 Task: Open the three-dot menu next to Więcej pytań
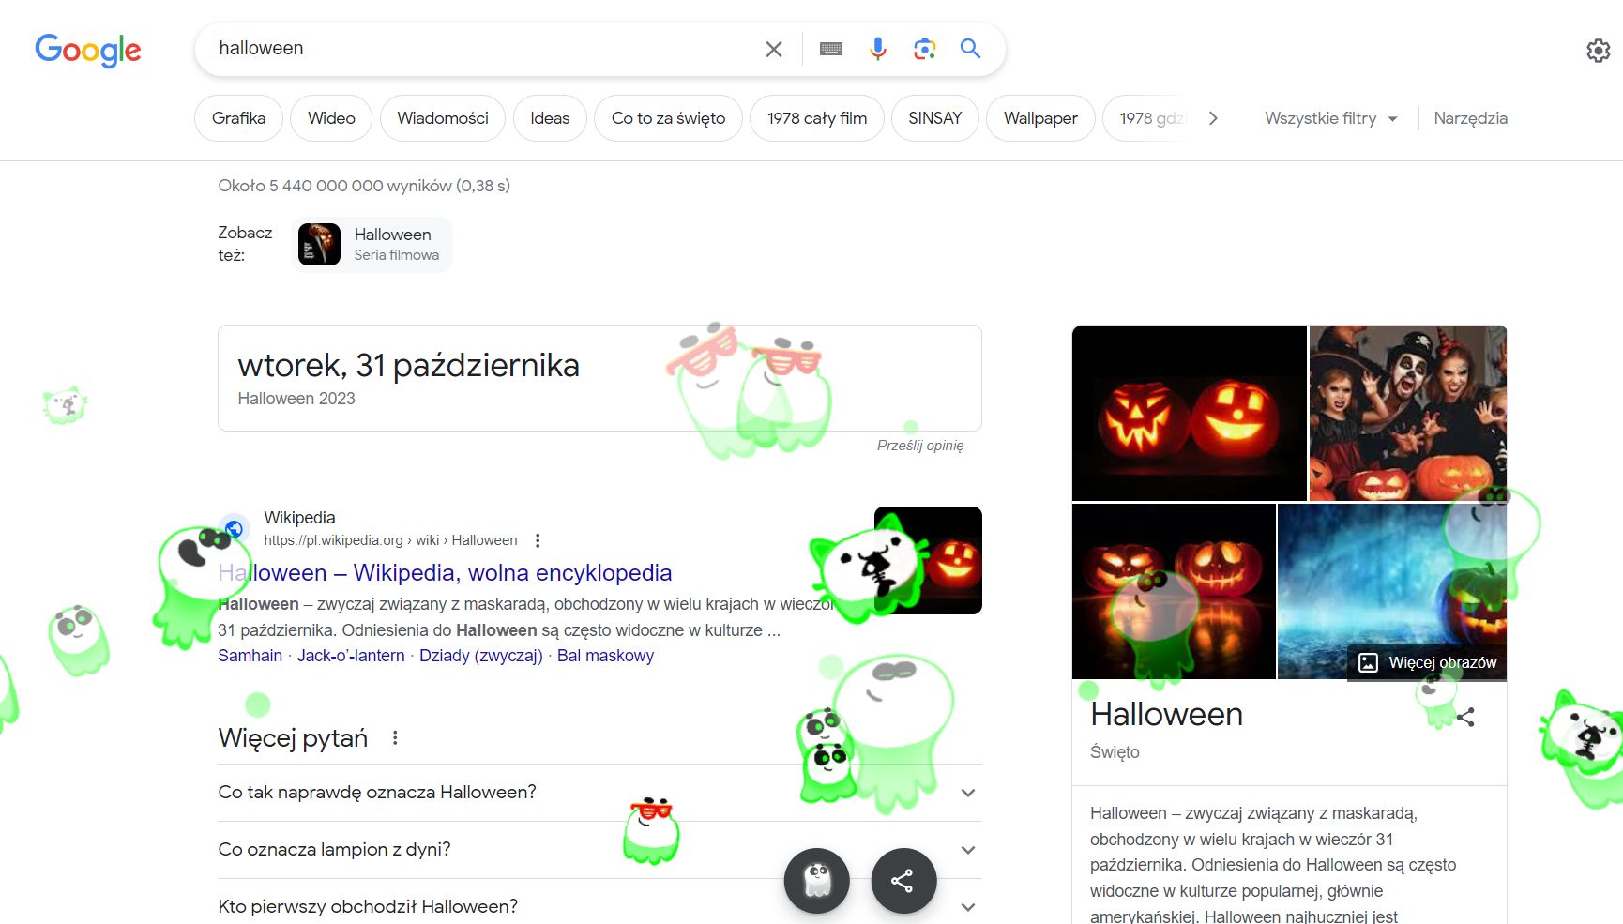coord(395,738)
